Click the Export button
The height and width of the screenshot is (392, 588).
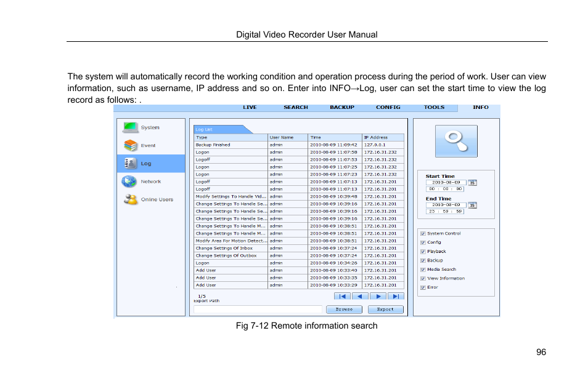(x=385, y=310)
